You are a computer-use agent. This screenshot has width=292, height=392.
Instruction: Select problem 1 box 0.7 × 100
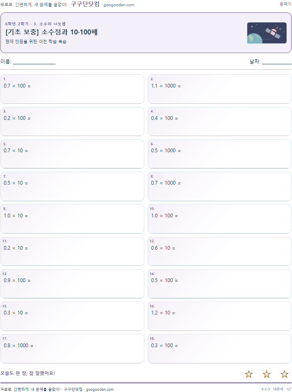[x=72, y=89]
